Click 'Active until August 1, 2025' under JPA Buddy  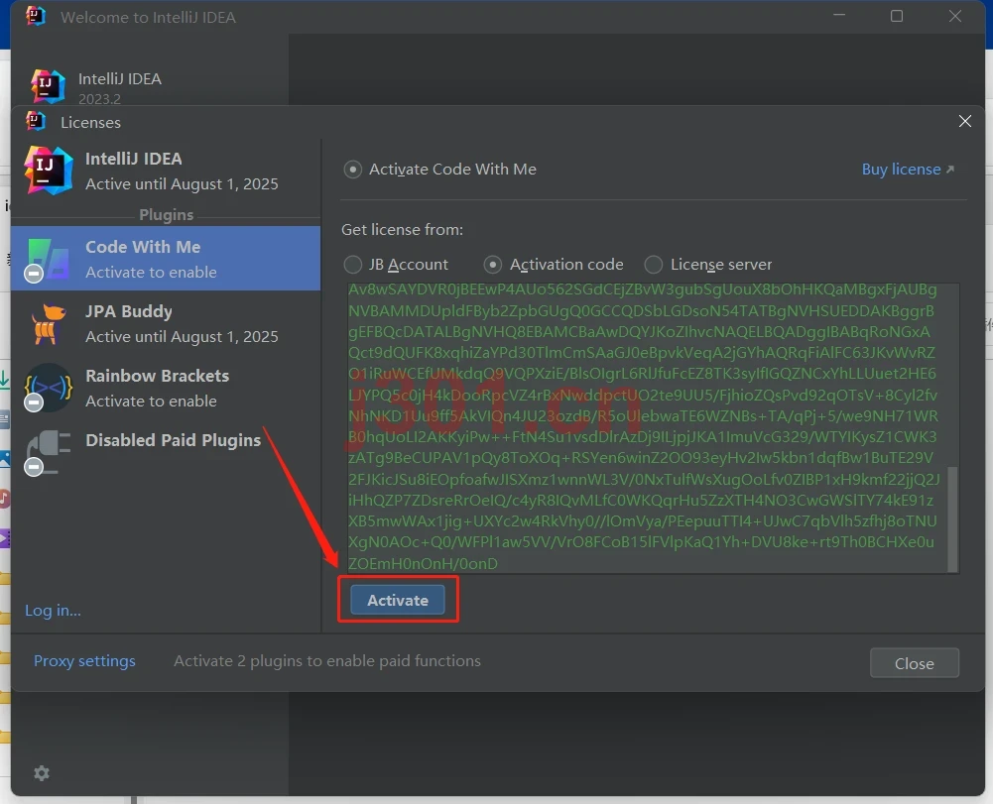(x=182, y=336)
